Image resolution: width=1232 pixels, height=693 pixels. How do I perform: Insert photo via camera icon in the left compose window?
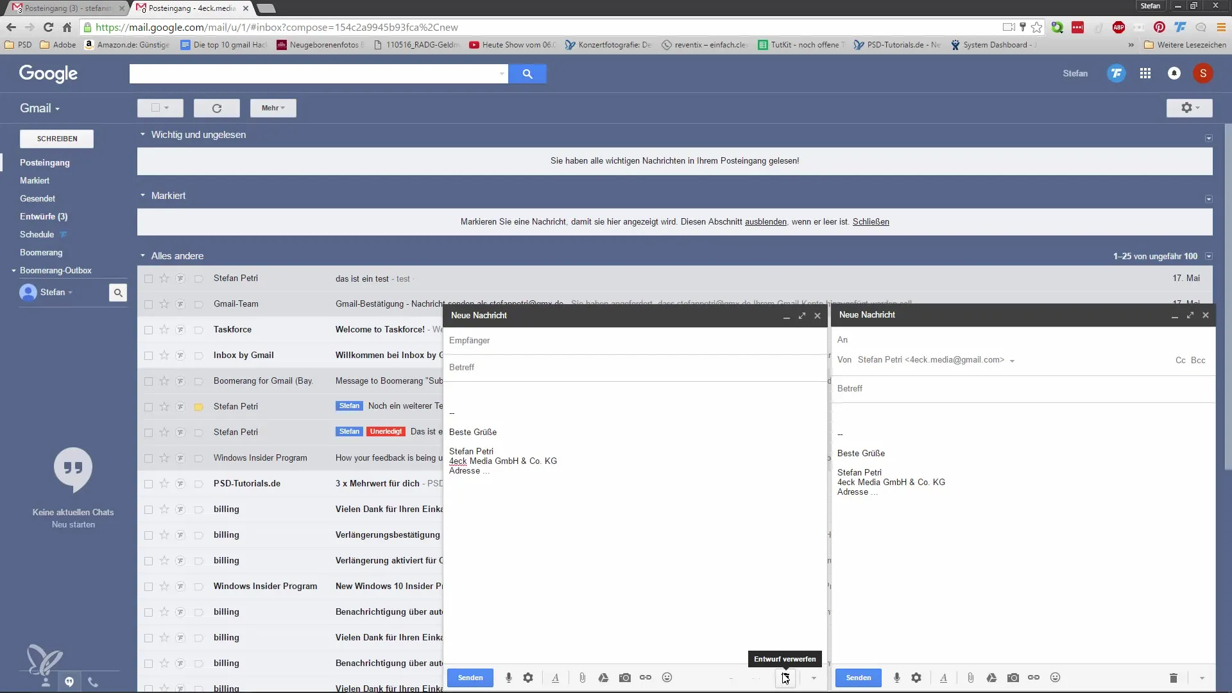point(624,678)
